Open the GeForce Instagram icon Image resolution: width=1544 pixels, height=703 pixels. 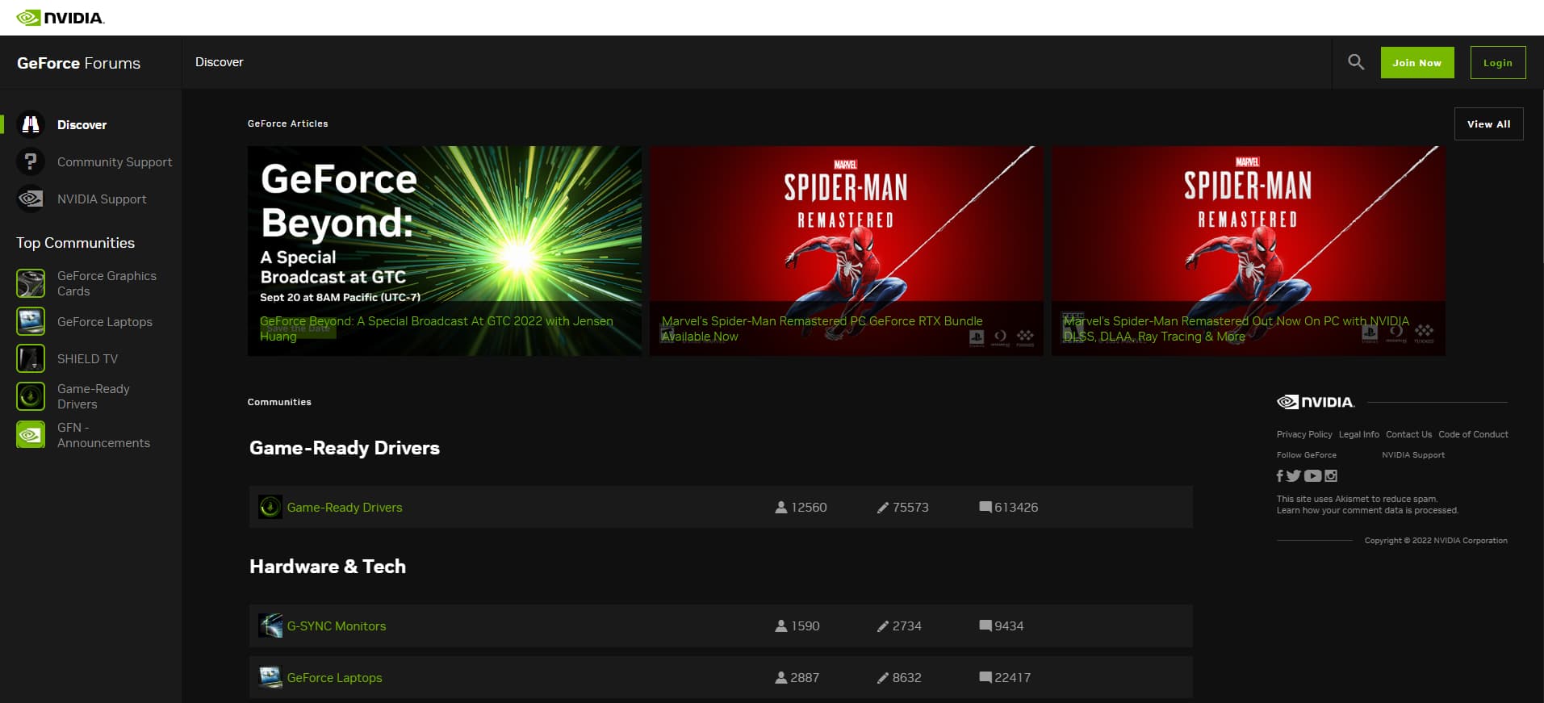[x=1331, y=476]
